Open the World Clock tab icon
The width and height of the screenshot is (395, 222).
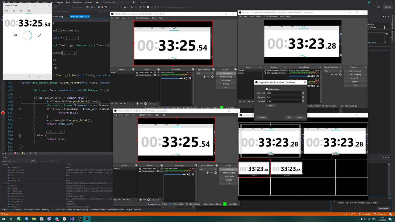tap(14, 11)
